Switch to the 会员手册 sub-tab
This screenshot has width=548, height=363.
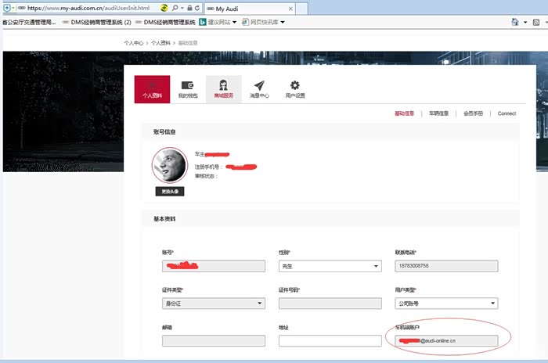click(x=474, y=113)
